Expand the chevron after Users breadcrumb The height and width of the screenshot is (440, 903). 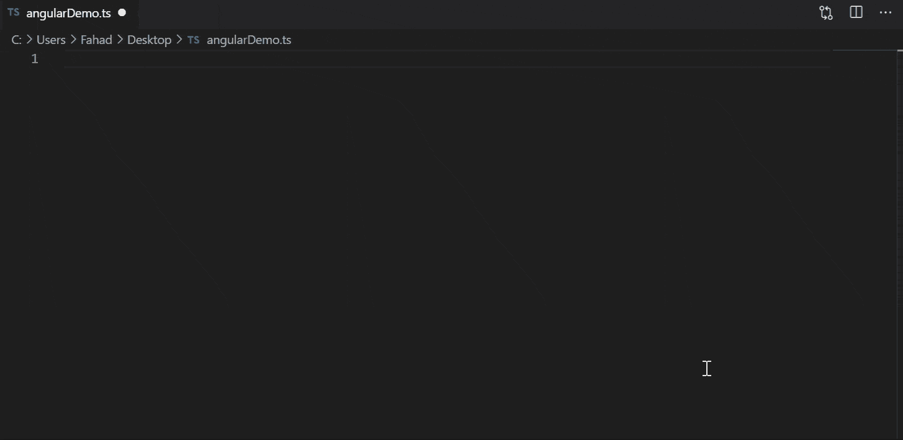click(x=73, y=40)
